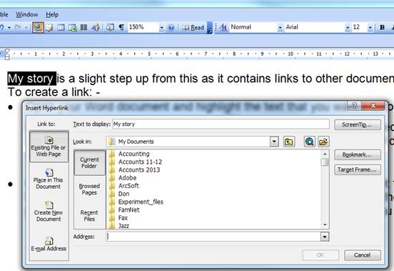Expand the Look in dropdown arrow

pyautogui.click(x=274, y=142)
